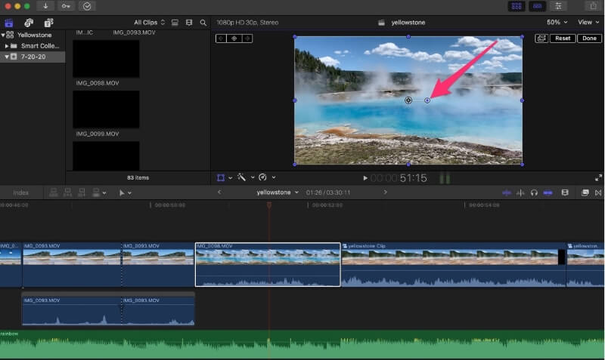Show the Photos and Audio sidebar

[x=28, y=23]
